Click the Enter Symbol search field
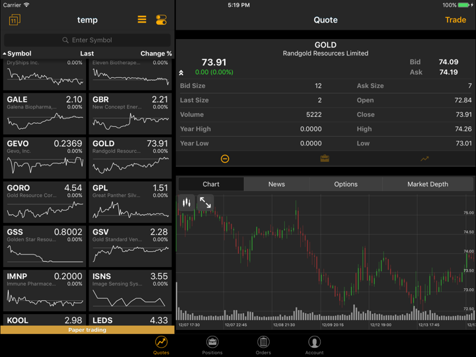 pyautogui.click(x=87, y=40)
